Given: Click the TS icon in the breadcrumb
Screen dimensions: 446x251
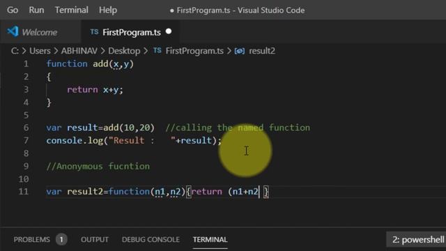Looking at the screenshot, I should click(x=157, y=51).
